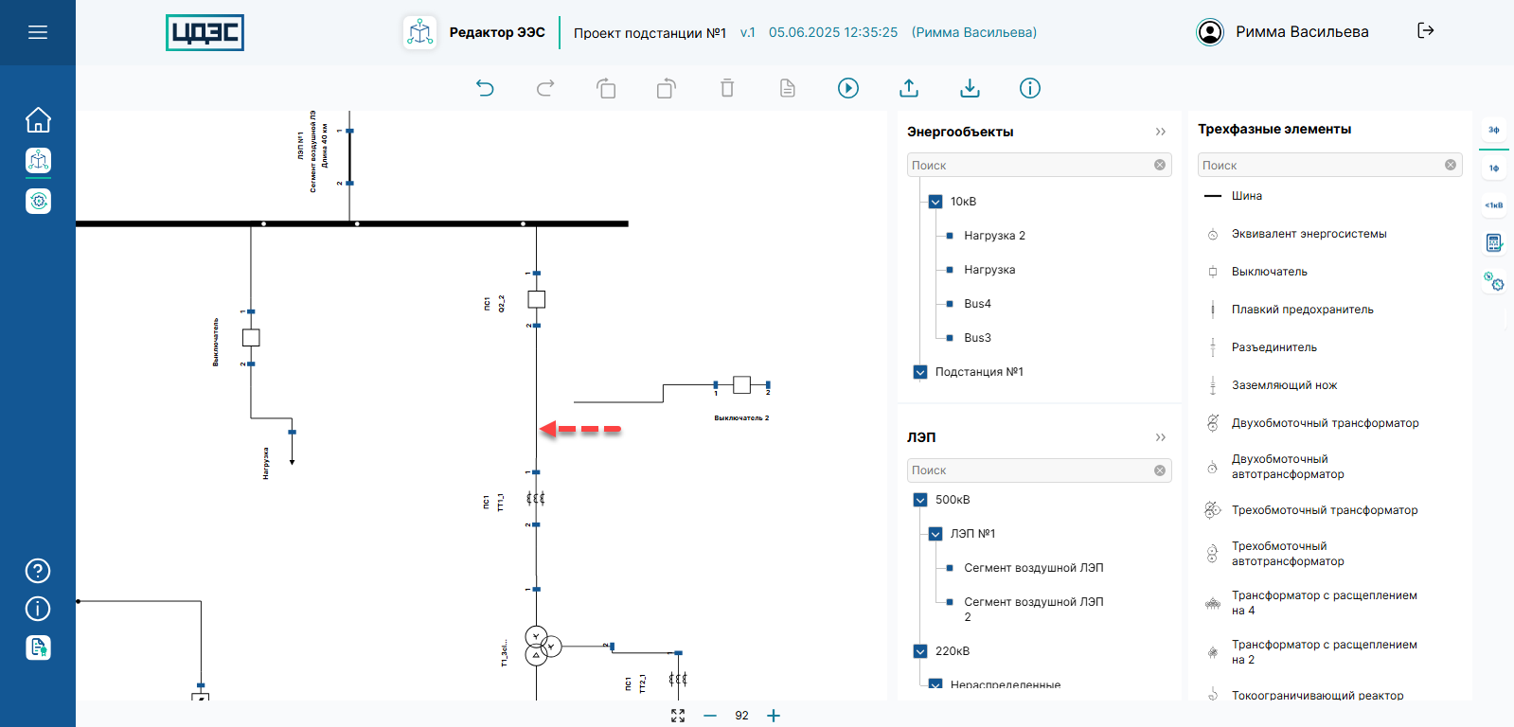Click the delete trash icon
The width and height of the screenshot is (1514, 727).
(727, 88)
